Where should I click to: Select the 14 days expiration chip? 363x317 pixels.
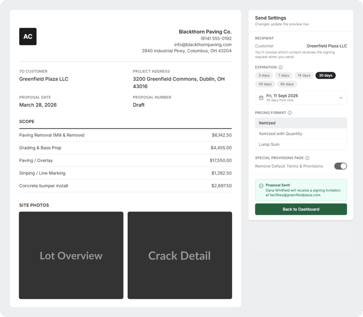coord(304,76)
